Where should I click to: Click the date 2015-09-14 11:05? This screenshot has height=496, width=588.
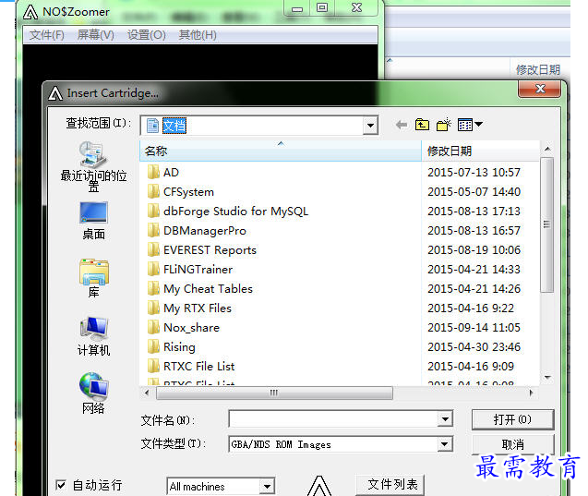click(474, 328)
